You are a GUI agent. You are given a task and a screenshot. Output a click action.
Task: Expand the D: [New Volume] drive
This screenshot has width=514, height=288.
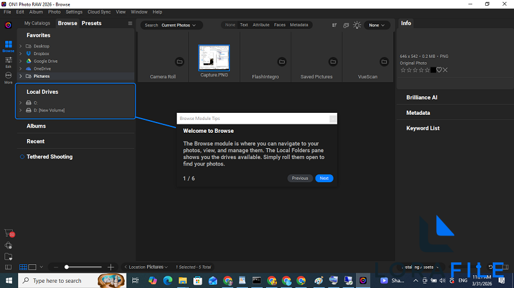[x=21, y=110]
